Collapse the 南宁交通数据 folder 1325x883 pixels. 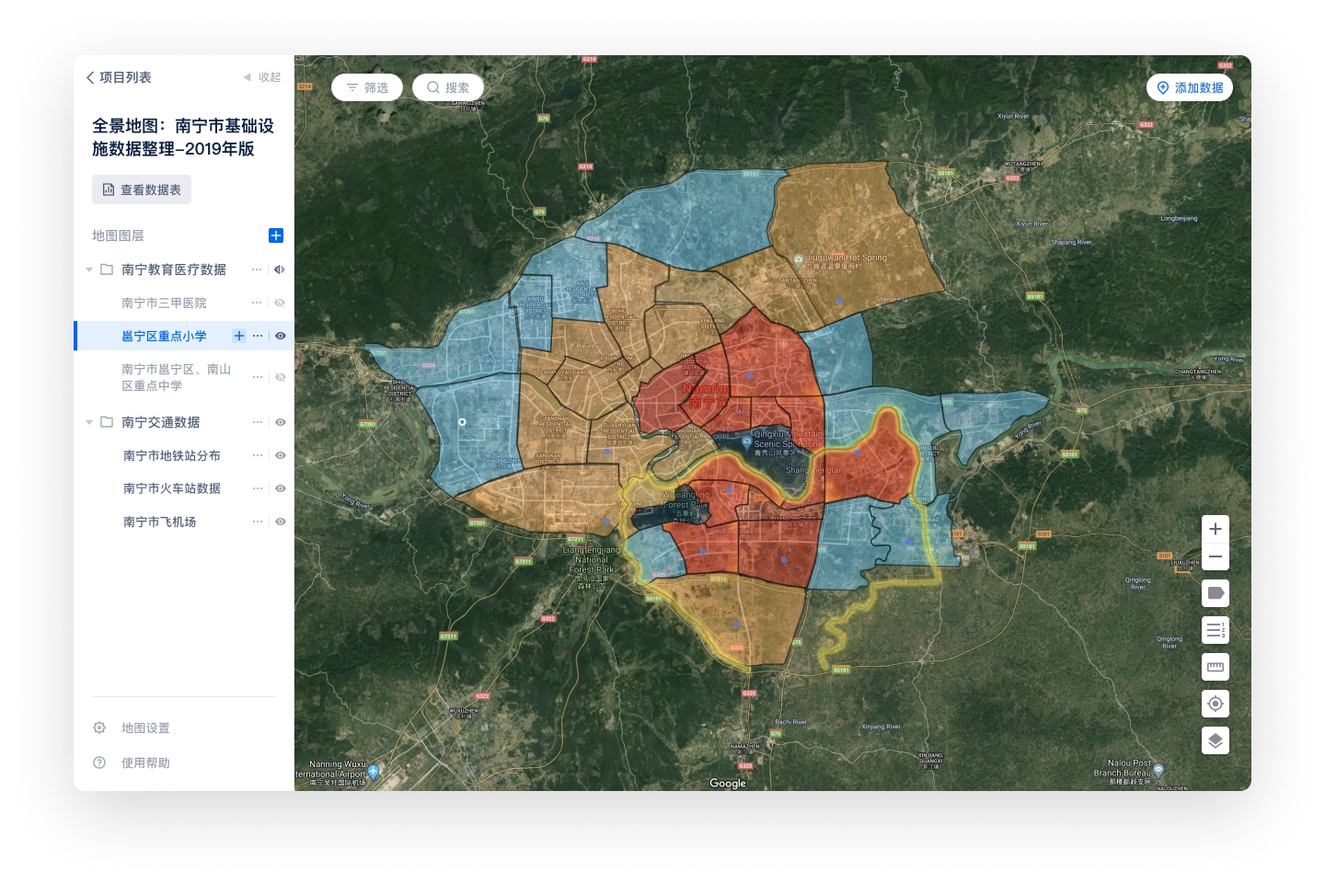(89, 422)
